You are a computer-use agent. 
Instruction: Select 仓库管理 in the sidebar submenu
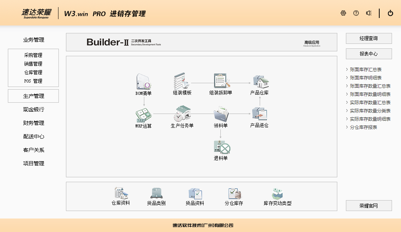[x=33, y=72]
